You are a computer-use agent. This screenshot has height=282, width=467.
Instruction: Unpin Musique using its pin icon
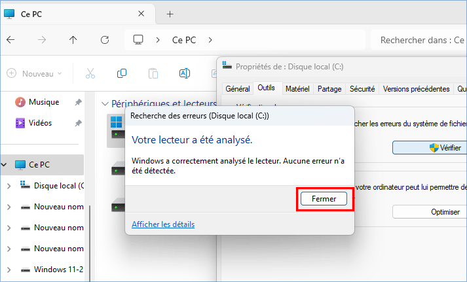(79, 102)
